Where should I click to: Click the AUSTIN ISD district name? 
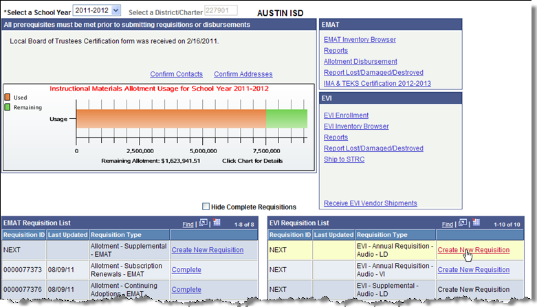tap(280, 13)
